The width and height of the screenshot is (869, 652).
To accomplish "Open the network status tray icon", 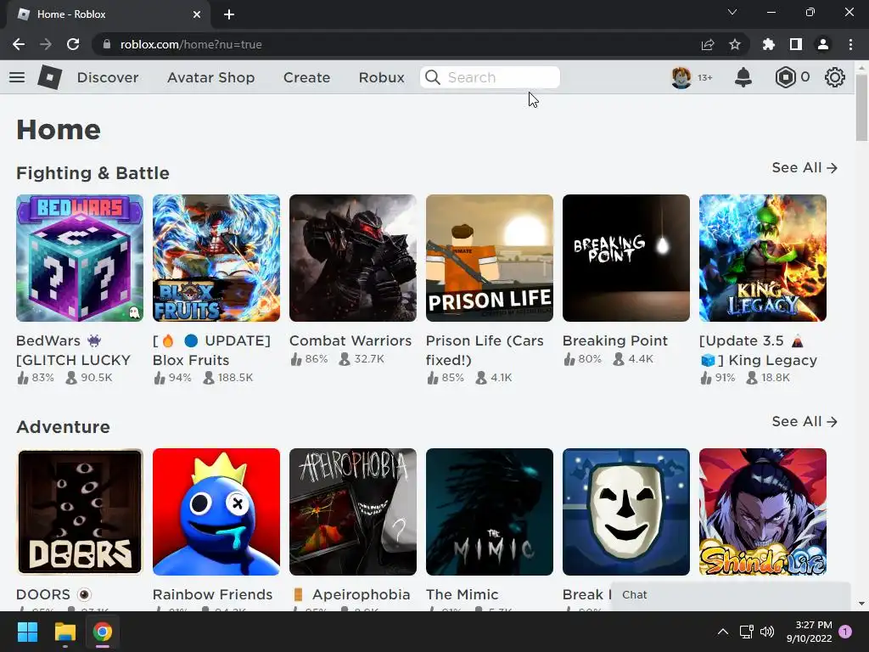I will [746, 632].
